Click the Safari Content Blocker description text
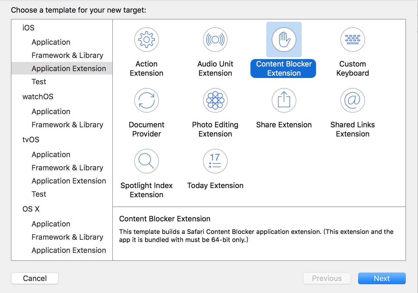The height and width of the screenshot is (293, 418). click(x=256, y=236)
